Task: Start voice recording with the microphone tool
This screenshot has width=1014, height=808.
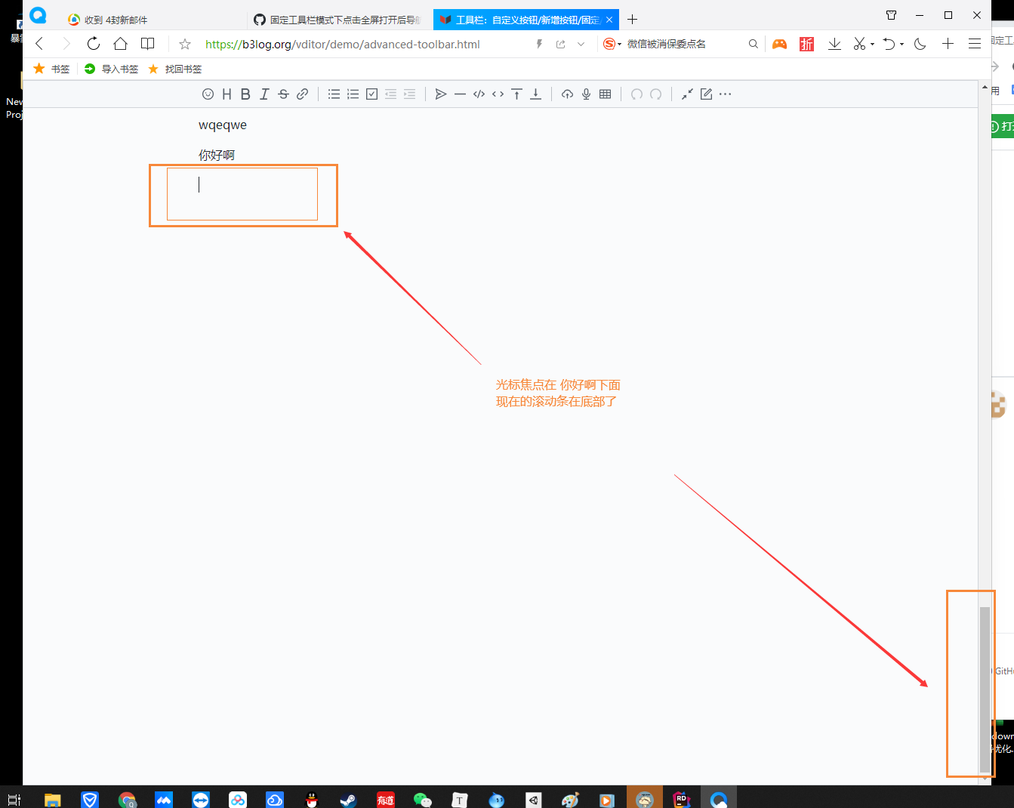Action: [x=586, y=94]
